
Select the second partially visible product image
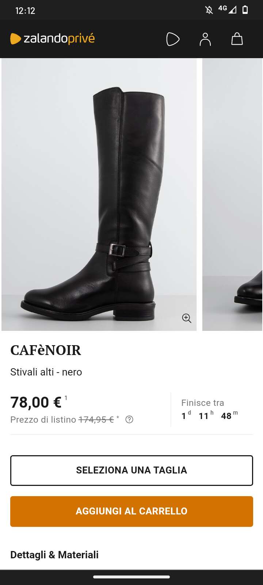coord(233,195)
